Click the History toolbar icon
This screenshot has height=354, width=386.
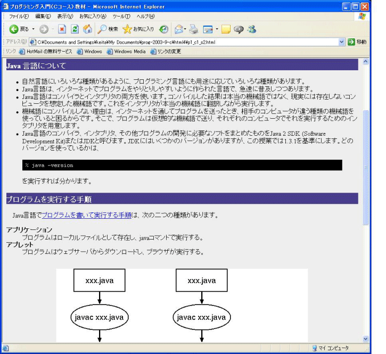(x=164, y=29)
